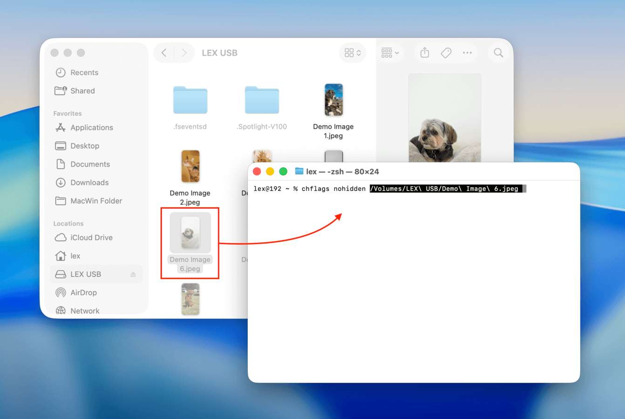
Task: Open Demo Image 1.jpeg
Action: 333,100
